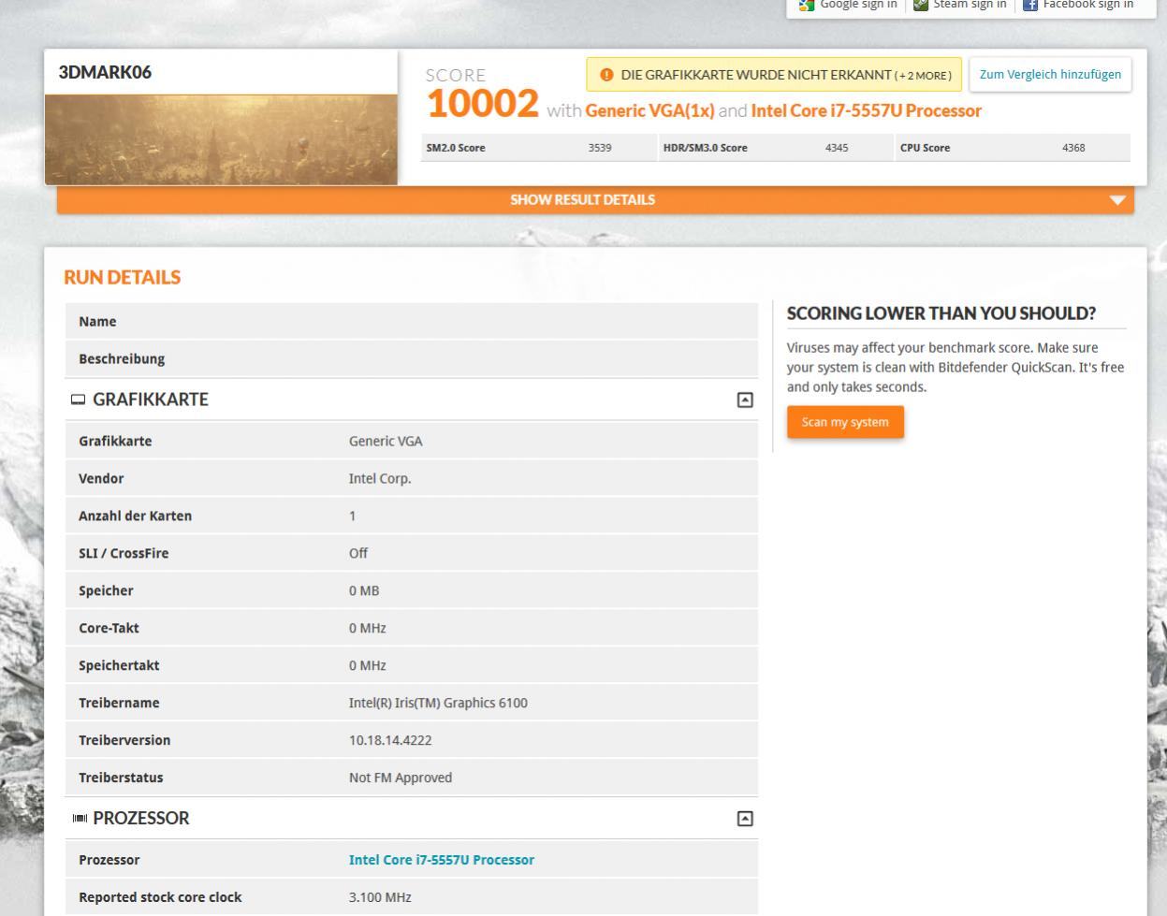
Task: Open Intel Core i7-5557U Processor link in Prozessor row
Action: tap(442, 860)
